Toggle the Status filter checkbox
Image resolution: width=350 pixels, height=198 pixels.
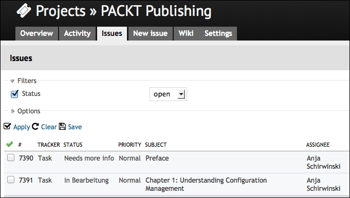pyautogui.click(x=14, y=94)
